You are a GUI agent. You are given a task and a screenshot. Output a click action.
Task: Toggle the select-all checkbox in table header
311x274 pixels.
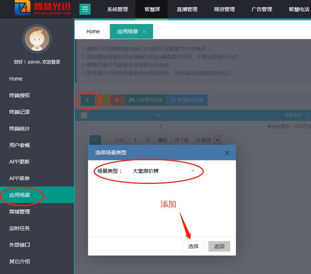[x=84, y=115]
